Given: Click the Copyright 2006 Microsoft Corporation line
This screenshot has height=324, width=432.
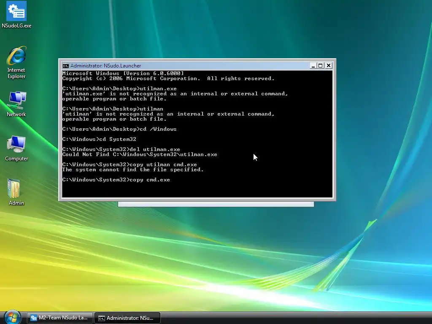Looking at the screenshot, I should (168, 78).
